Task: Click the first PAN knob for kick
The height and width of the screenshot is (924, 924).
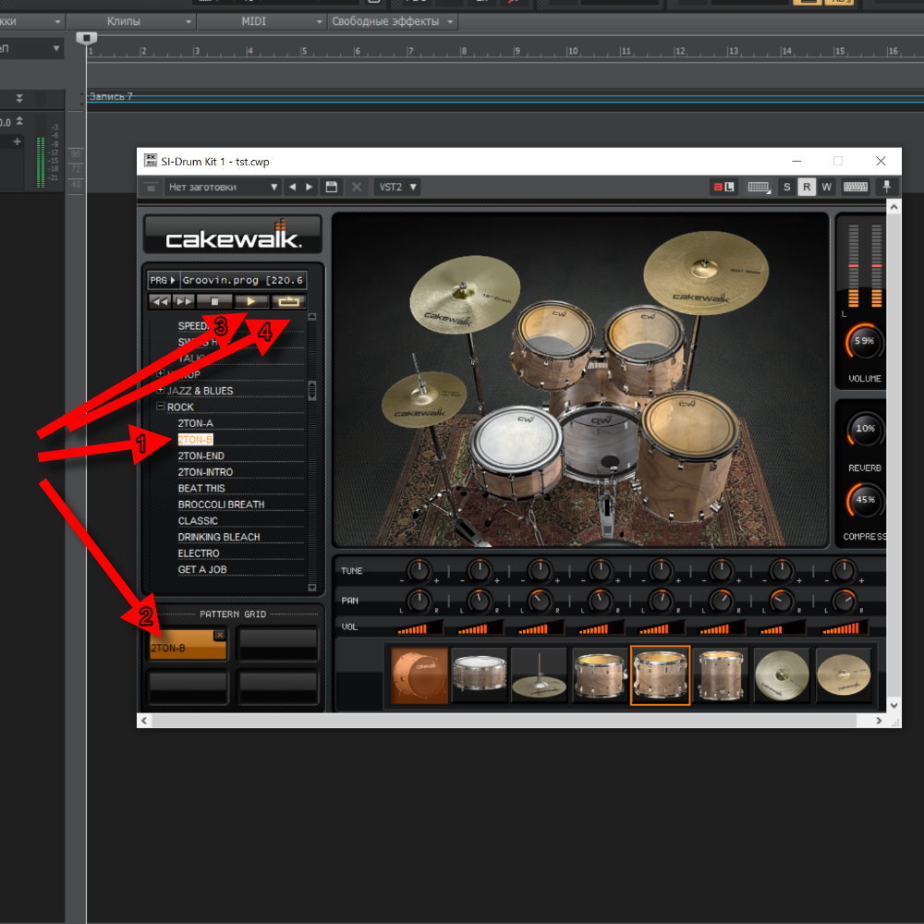Action: click(419, 601)
